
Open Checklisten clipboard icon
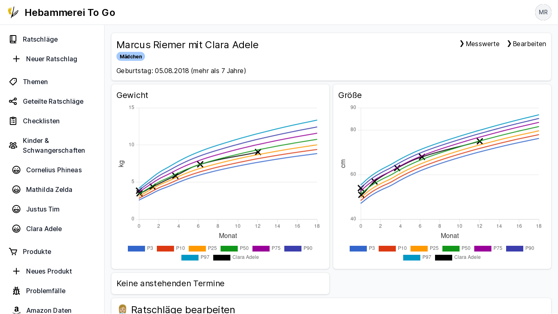[13, 121]
